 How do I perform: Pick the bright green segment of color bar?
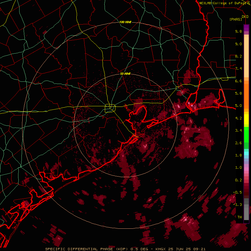246,134
